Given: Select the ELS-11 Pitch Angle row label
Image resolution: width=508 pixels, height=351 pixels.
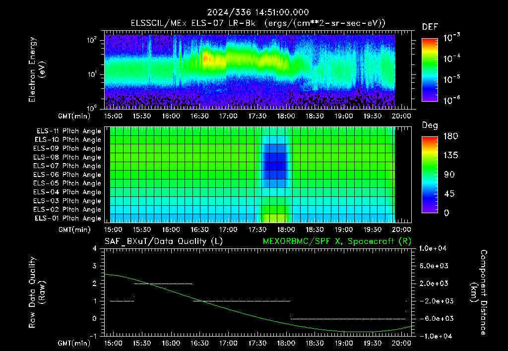Looking at the screenshot, I should click(68, 131).
